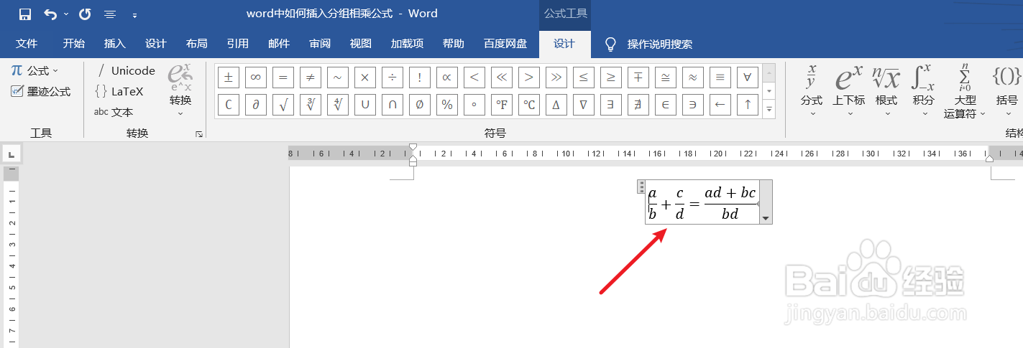Customize Quick Access Toolbar dropdown

pos(134,14)
